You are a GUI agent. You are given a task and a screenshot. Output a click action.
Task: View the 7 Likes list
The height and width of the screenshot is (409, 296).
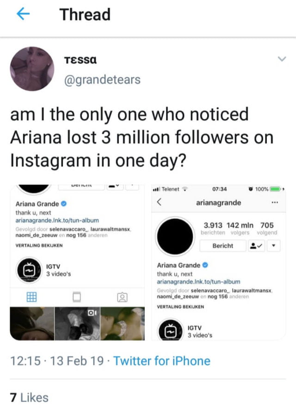tap(29, 397)
